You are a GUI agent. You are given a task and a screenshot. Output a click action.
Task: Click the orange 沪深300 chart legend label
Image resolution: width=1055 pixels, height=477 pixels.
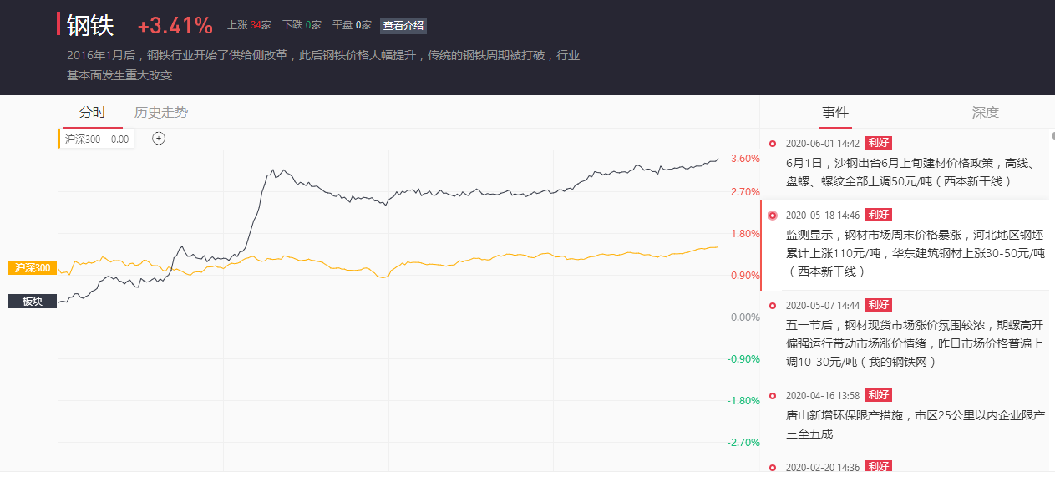[x=33, y=268]
